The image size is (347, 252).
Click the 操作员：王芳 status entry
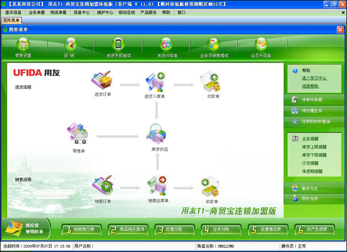(293, 246)
